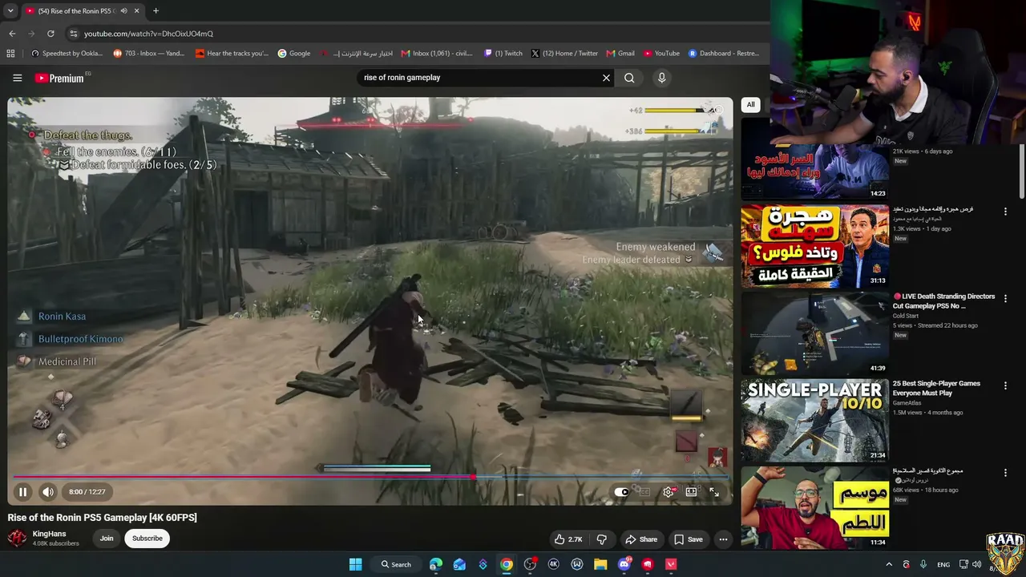Select the All filter chip
1026x577 pixels.
point(750,105)
